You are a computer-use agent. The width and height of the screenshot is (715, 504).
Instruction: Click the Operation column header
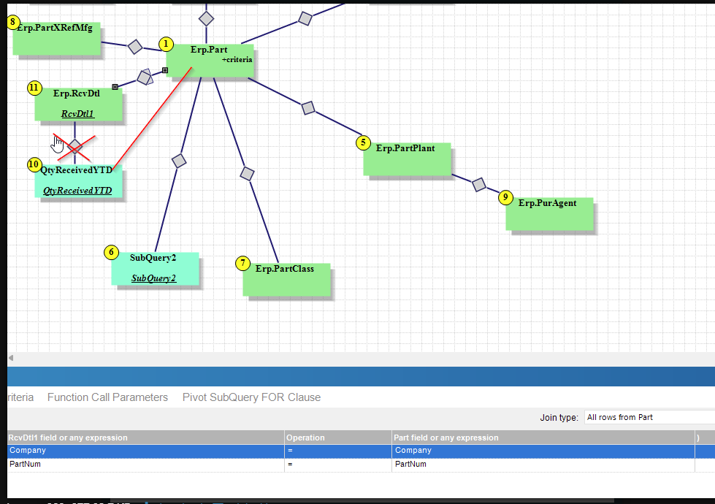click(338, 438)
